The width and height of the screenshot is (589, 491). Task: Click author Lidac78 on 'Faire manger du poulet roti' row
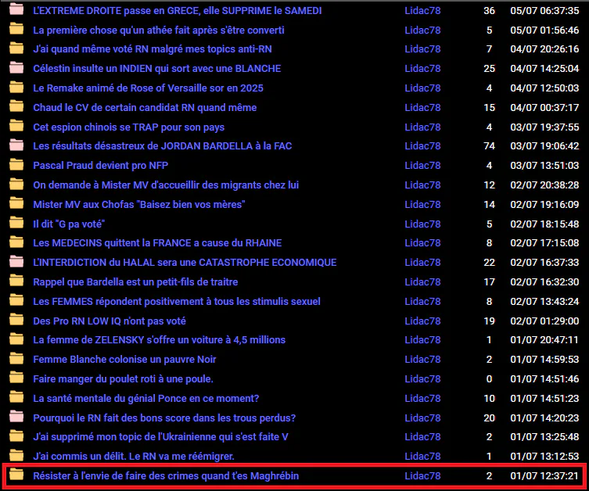[x=422, y=378]
